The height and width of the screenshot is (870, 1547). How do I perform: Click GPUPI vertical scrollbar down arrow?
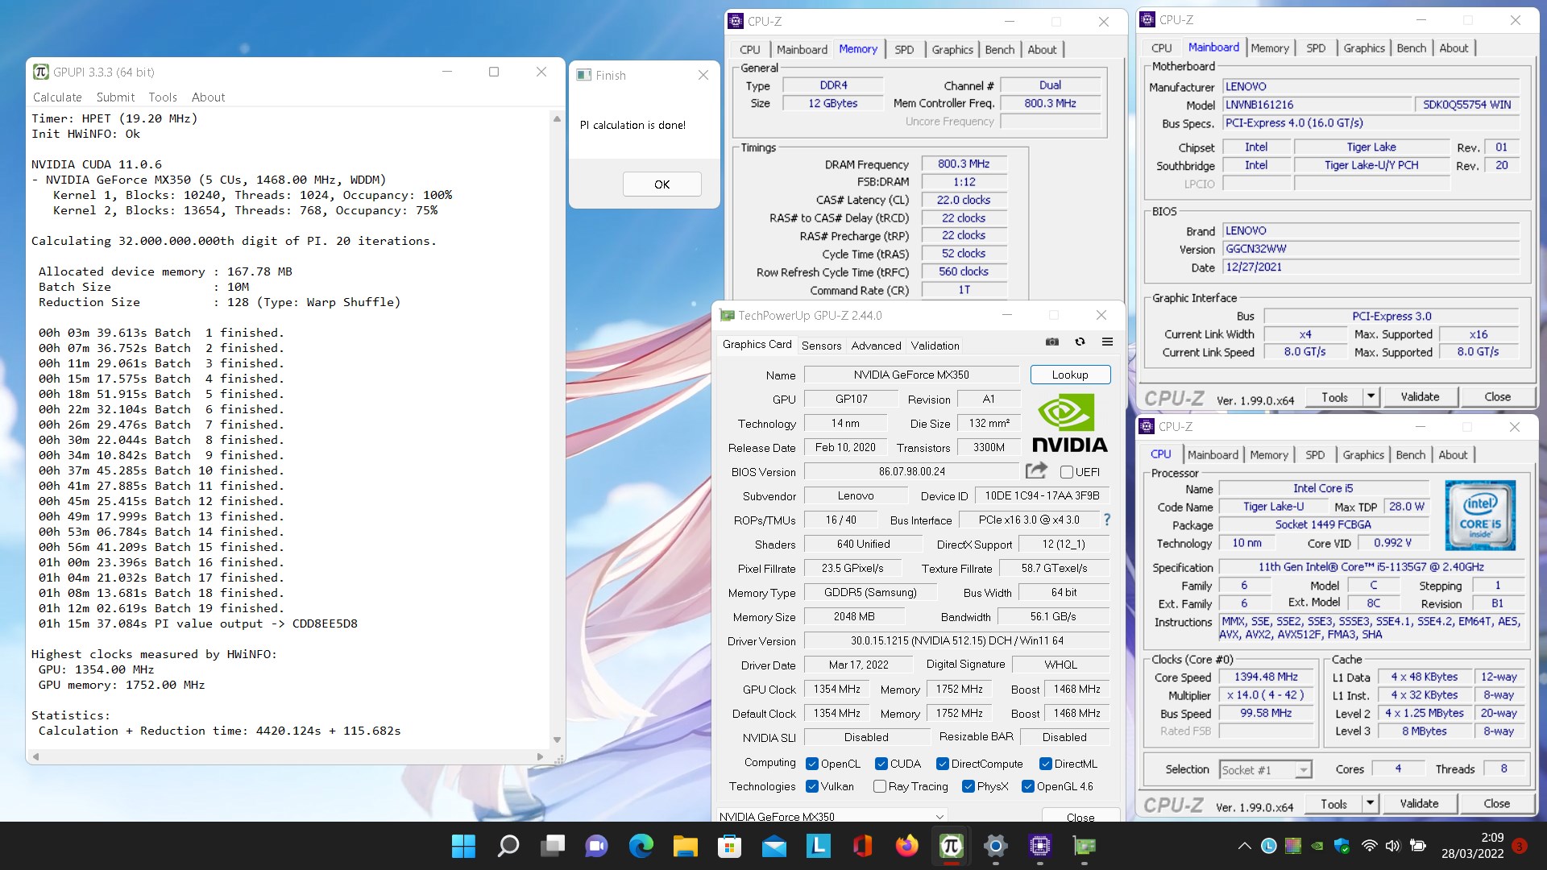[557, 739]
